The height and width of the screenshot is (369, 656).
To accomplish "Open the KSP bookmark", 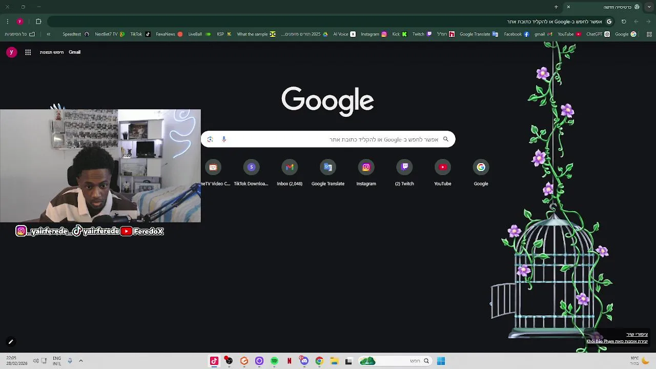I will 224,34.
